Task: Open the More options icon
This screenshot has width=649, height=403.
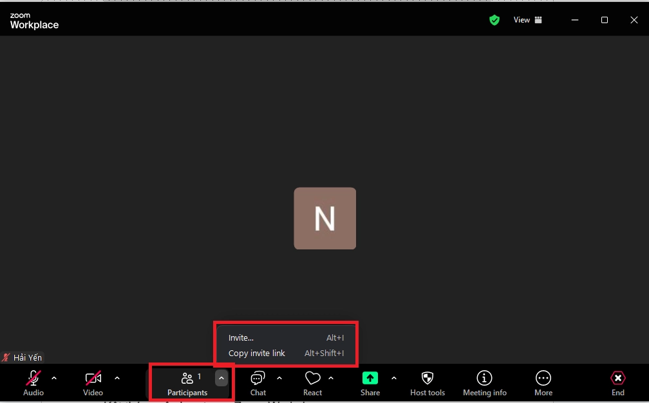Action: click(x=543, y=379)
